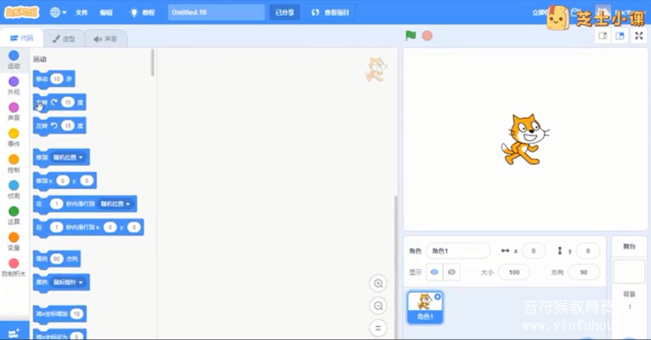Delete 角色1 sprite via its corner X
This screenshot has height=340, width=651.
(x=437, y=296)
